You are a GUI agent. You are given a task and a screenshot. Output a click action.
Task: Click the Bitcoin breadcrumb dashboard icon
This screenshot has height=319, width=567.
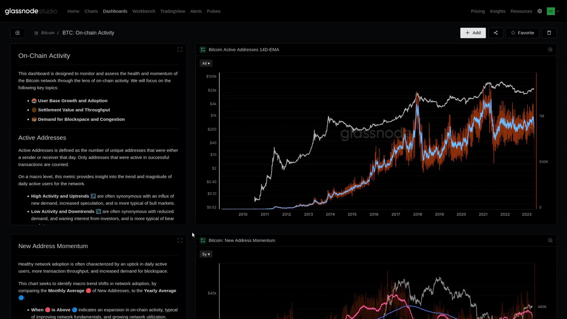pos(36,33)
